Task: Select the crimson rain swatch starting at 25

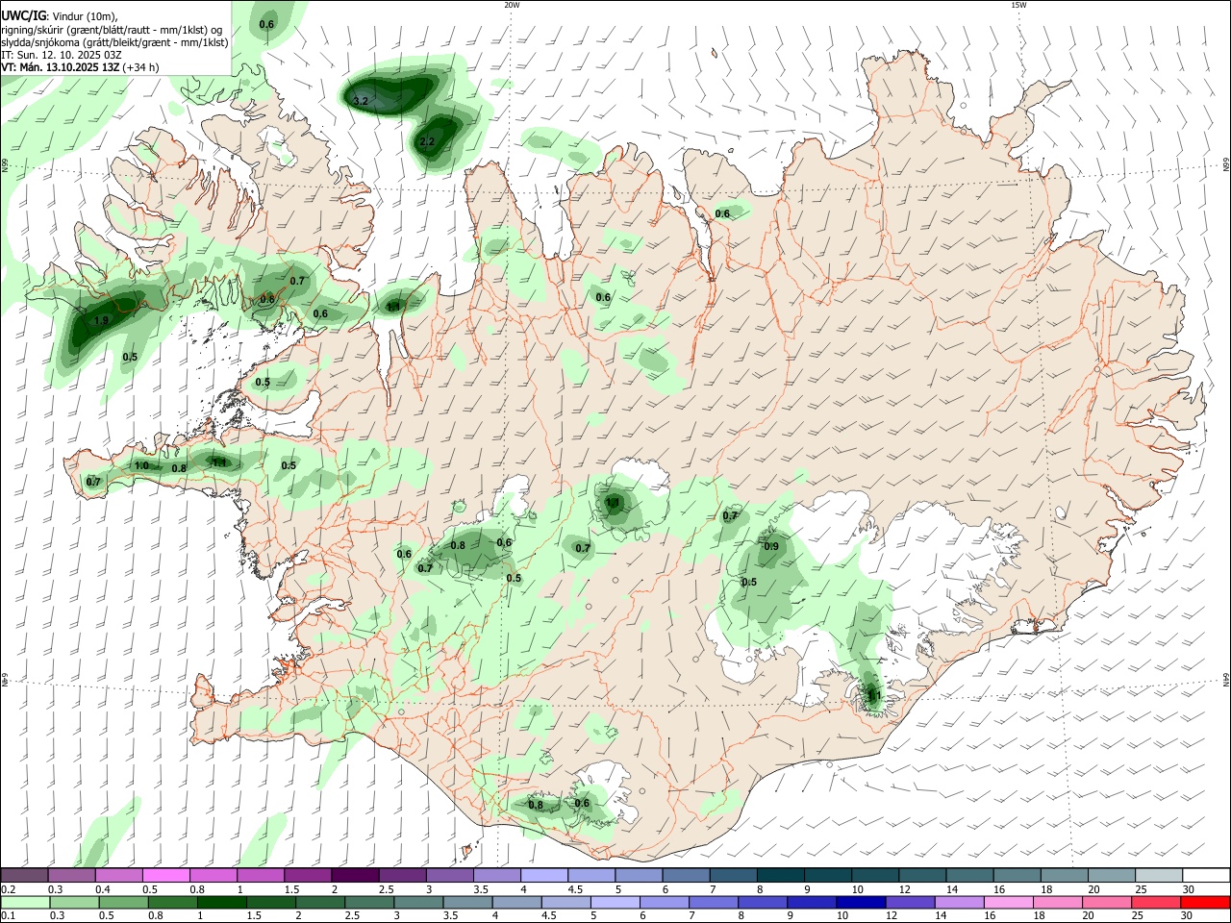Action: (x=1156, y=902)
